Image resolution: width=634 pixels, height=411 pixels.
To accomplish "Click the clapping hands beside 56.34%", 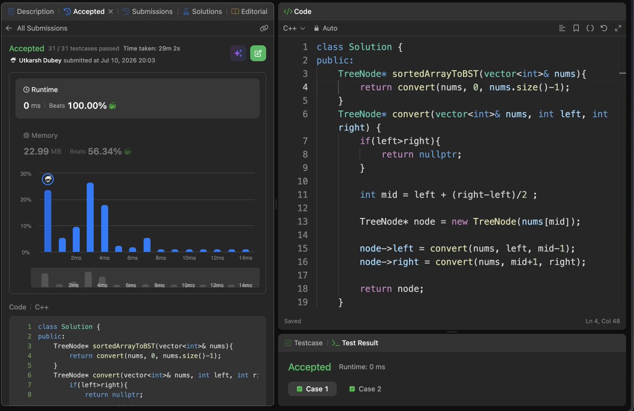I will tap(127, 151).
